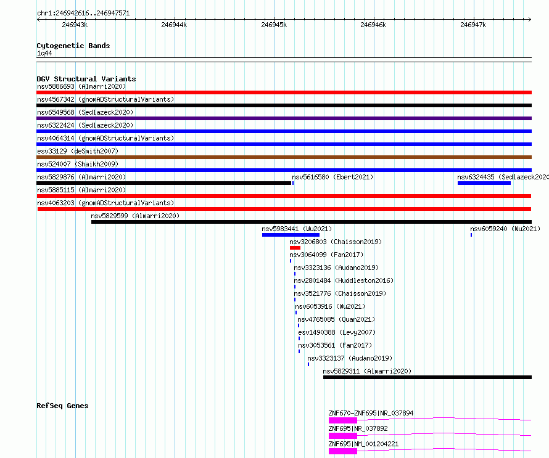This screenshot has height=458, width=549.
Task: Click the red bar under nsv5886693
Action: 284,92
